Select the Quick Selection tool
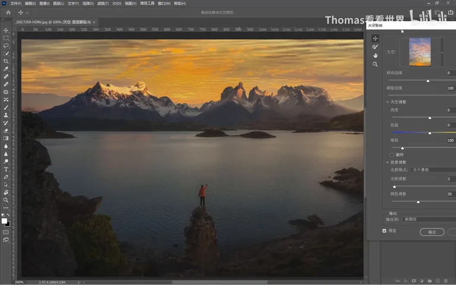 click(6, 53)
